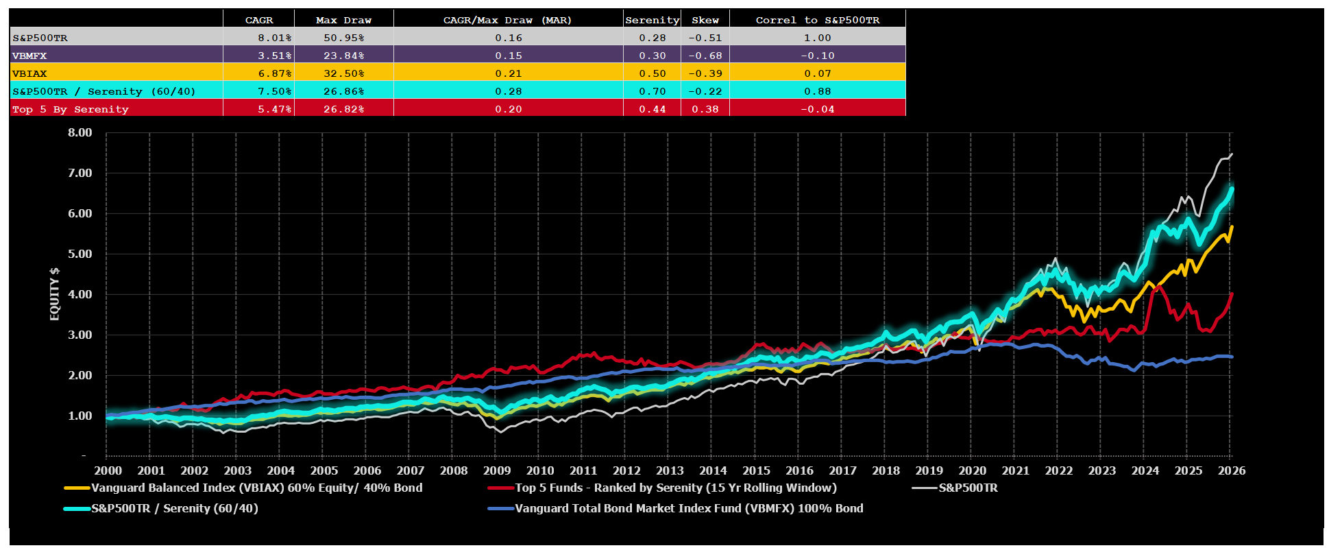
Task: Click the yellow Vanguard Balanced Index legend swatch
Action: 77,488
